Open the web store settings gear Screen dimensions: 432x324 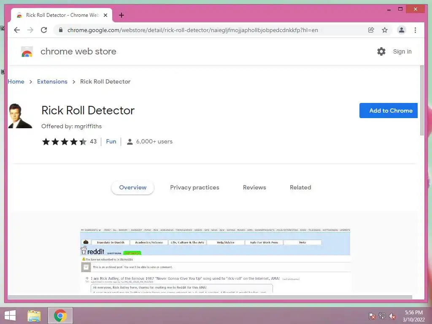[x=381, y=51]
